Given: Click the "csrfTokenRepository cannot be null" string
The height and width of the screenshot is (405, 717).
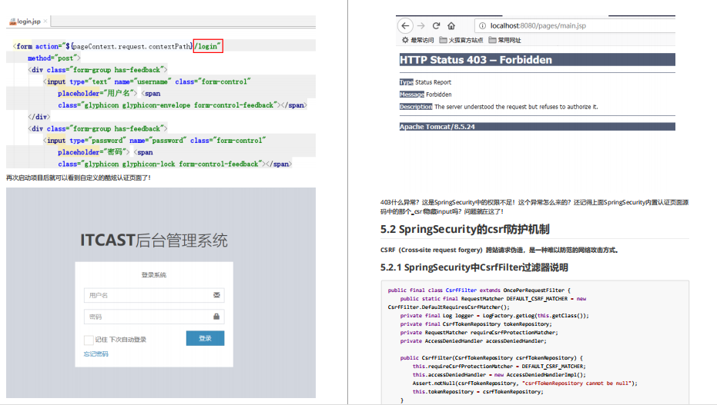Looking at the screenshot, I should pos(577,383).
